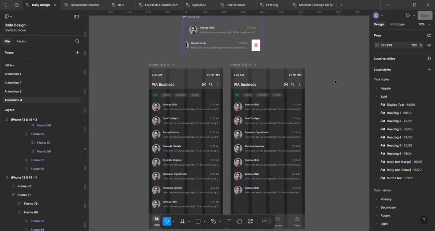Click the red trash icon in Frame 59
Viewport: 435px width, 231px height.
[256, 45]
